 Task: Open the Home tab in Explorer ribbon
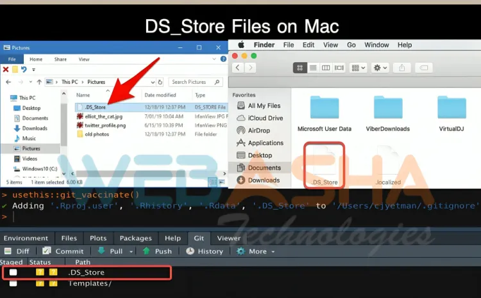point(36,59)
